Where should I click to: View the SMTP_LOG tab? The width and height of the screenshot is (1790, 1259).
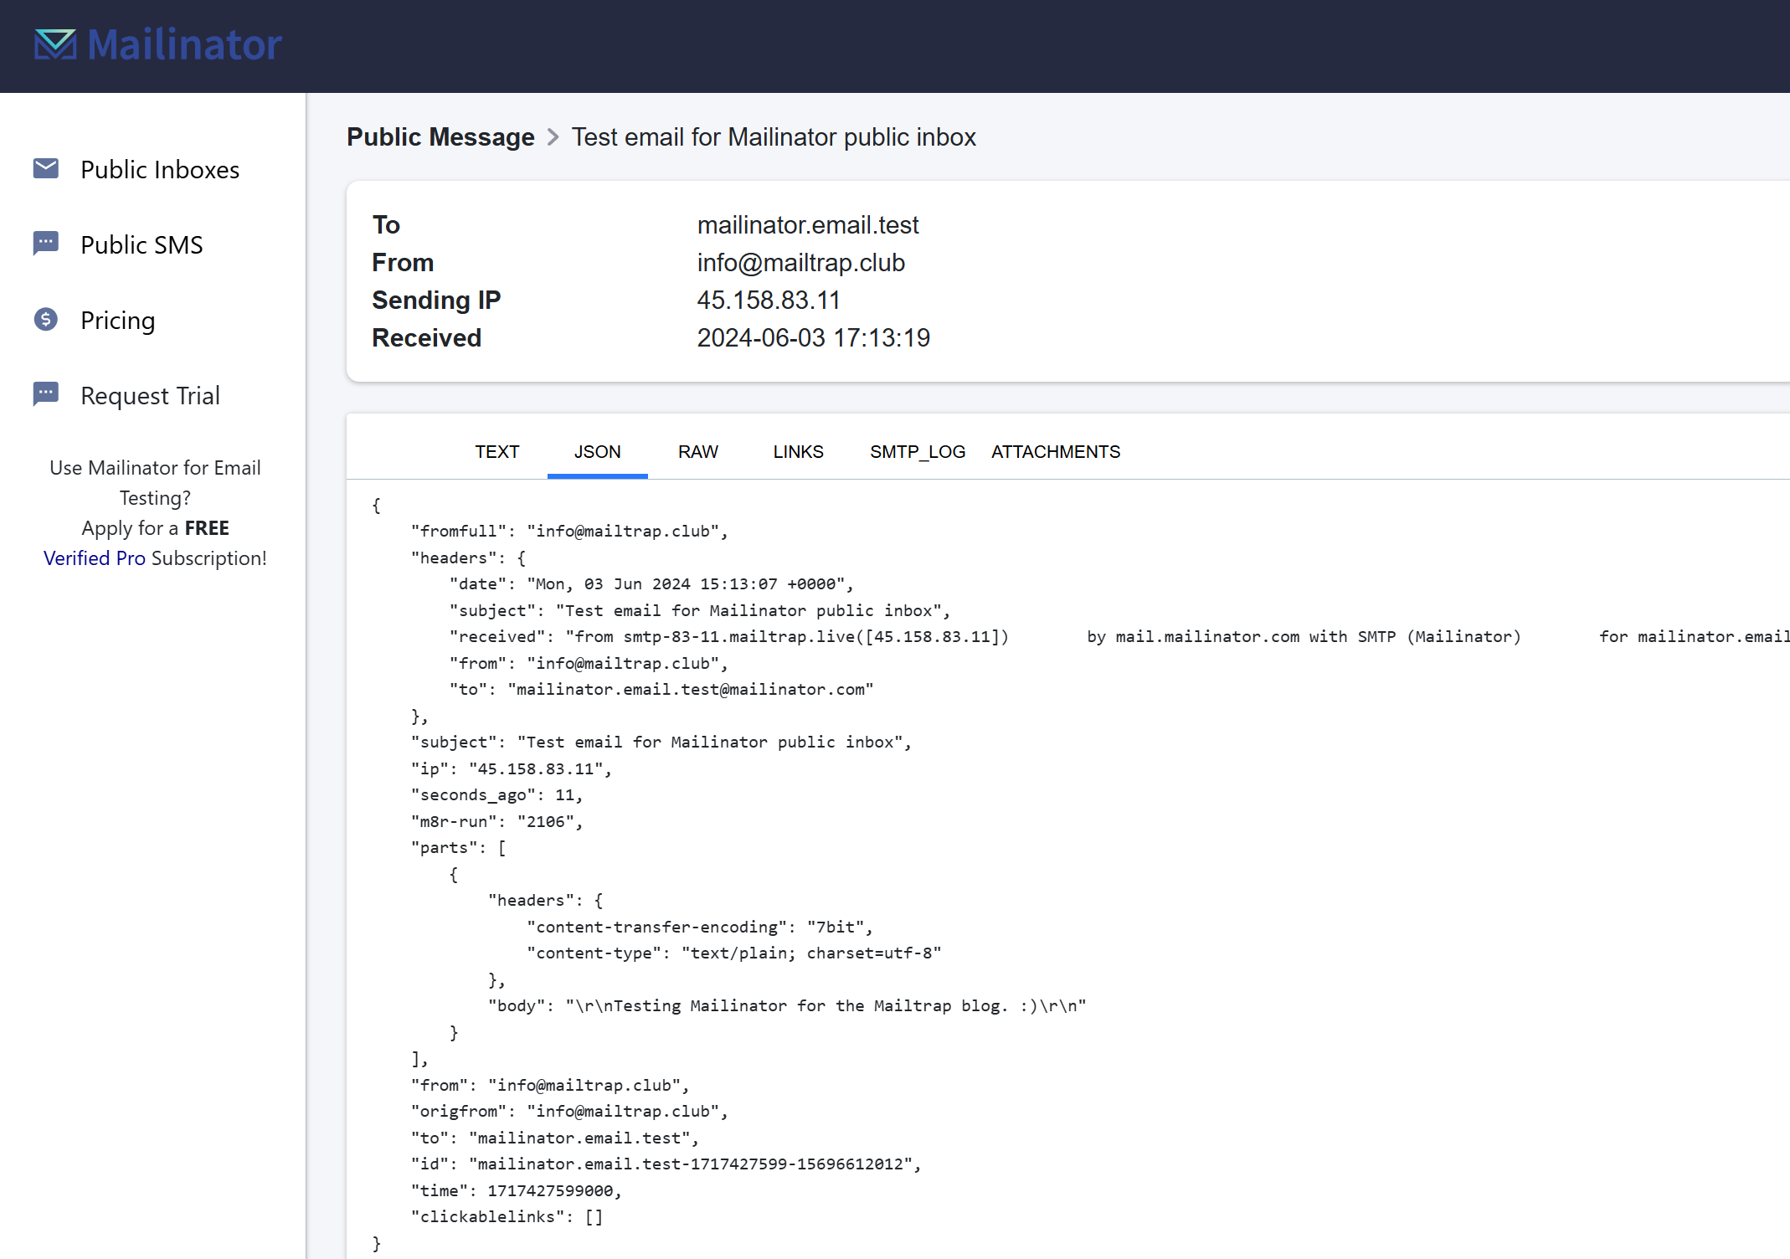[918, 452]
